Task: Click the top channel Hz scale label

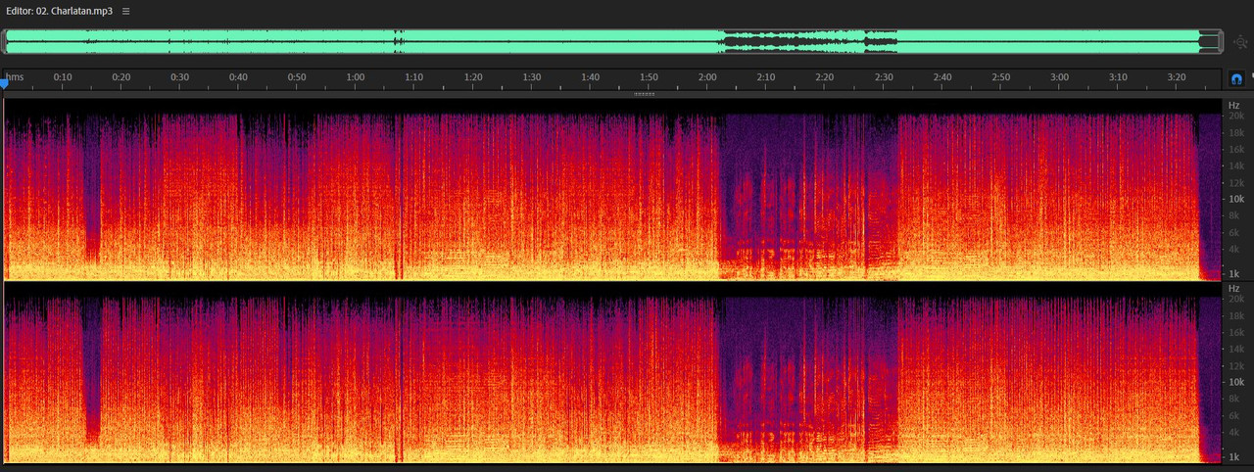Action: (1234, 105)
